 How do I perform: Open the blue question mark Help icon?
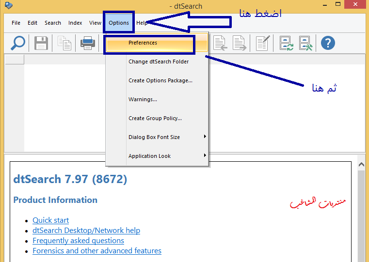pos(328,43)
